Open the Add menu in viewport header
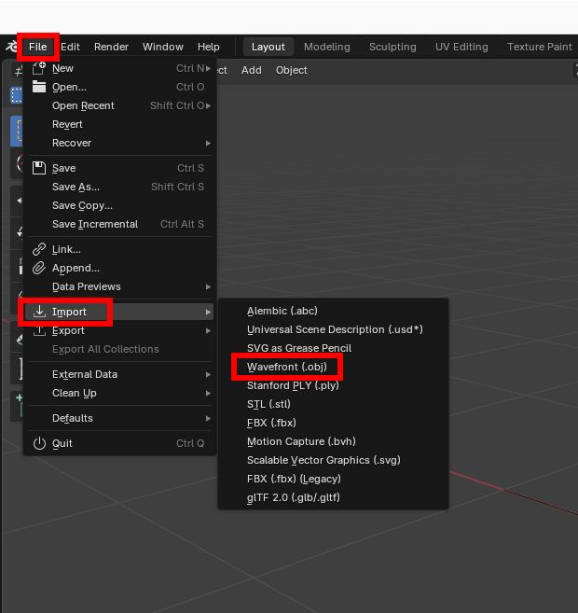 pyautogui.click(x=252, y=70)
